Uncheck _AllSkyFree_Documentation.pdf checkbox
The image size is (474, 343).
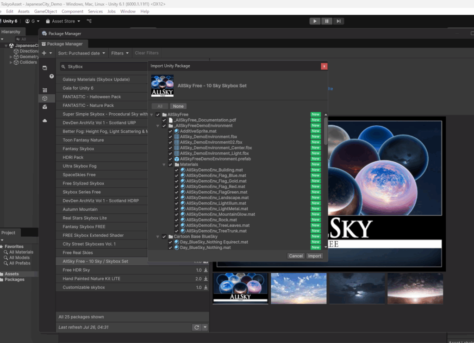[164, 120]
